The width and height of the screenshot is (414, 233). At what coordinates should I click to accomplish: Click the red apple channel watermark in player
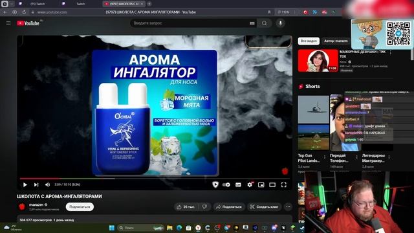(x=285, y=171)
